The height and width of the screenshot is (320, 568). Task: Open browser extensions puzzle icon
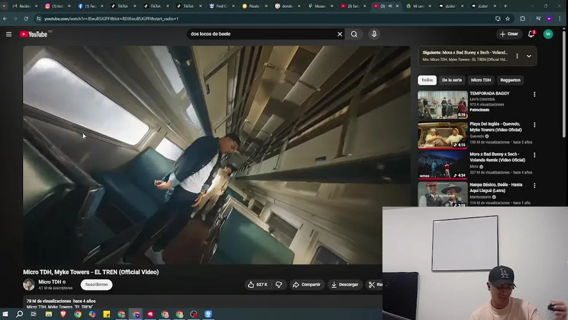tap(522, 19)
